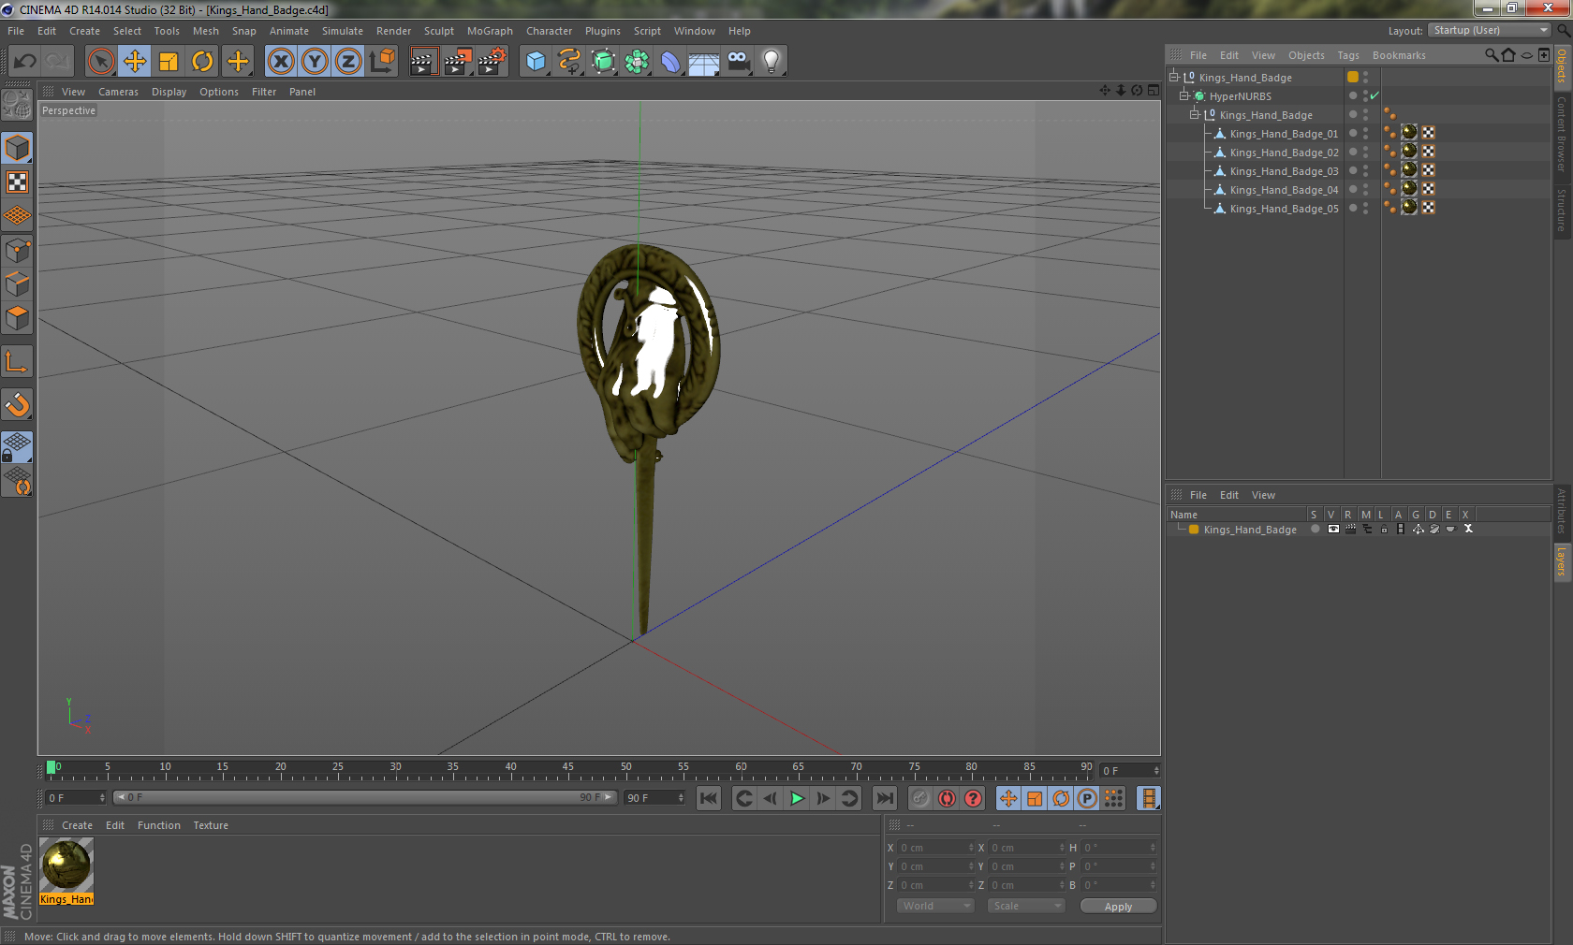Click the Kings_Hand_Badge layer color swatch

pos(1194,530)
